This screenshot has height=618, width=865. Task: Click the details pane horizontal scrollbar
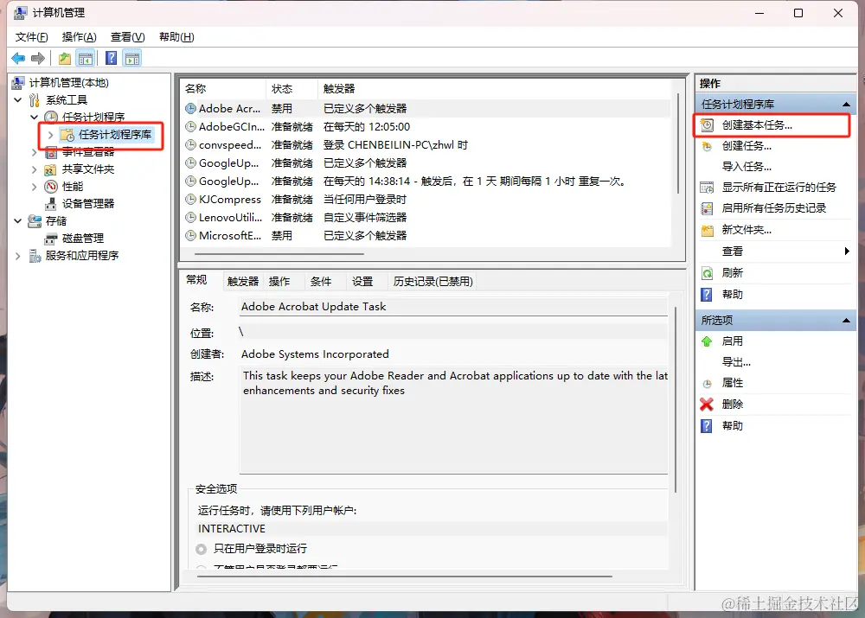point(404,577)
